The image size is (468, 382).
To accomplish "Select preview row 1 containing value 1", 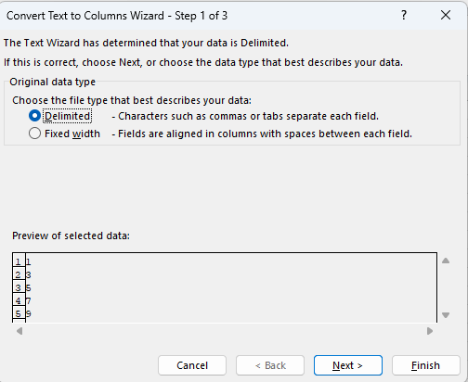I will (225, 261).
